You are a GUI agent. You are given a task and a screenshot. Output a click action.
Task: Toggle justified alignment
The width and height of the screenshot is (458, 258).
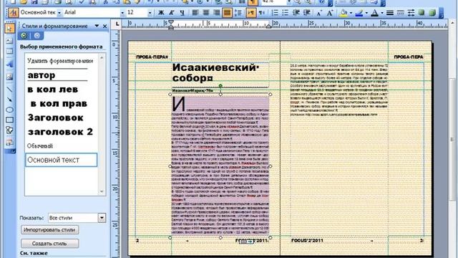point(227,13)
